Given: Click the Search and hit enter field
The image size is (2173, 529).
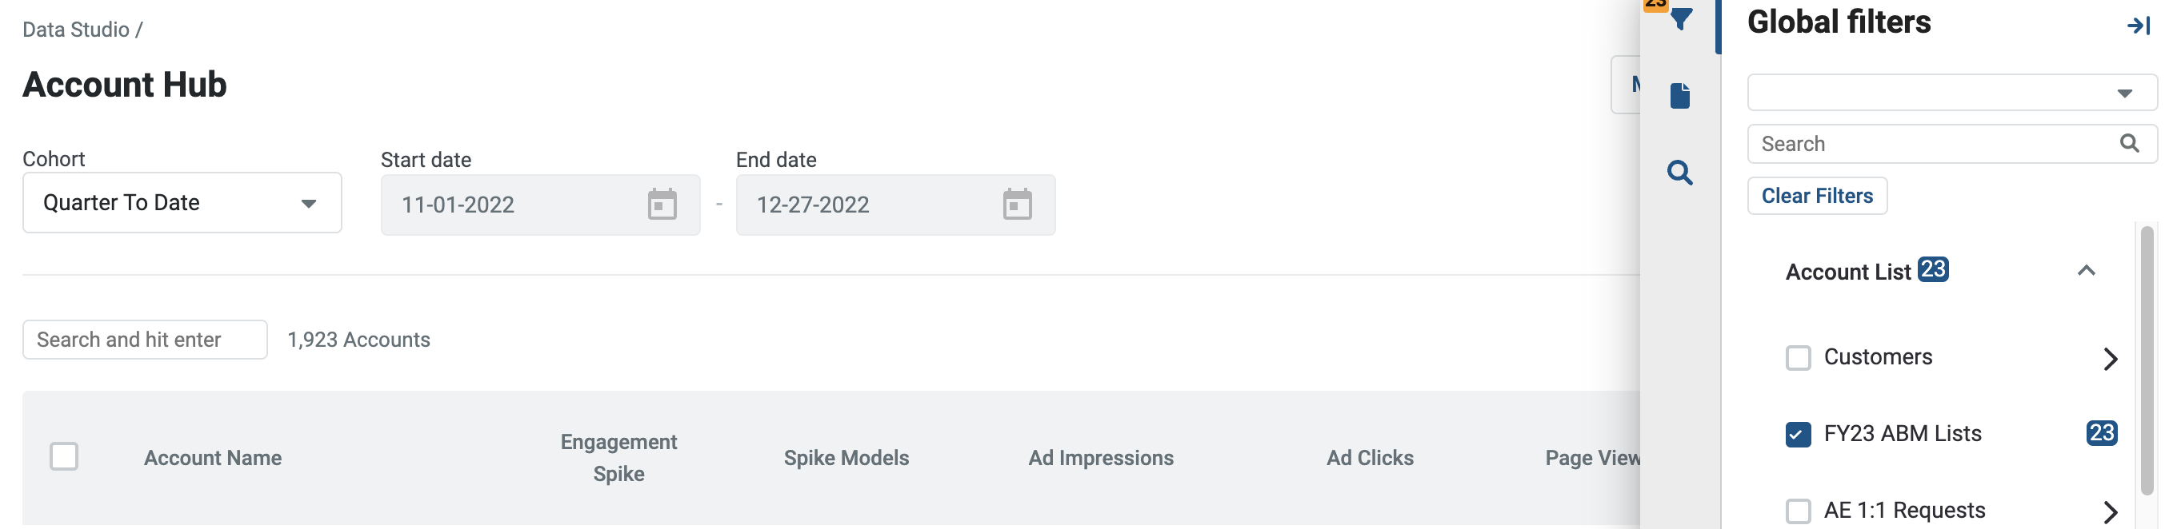Looking at the screenshot, I should point(145,340).
